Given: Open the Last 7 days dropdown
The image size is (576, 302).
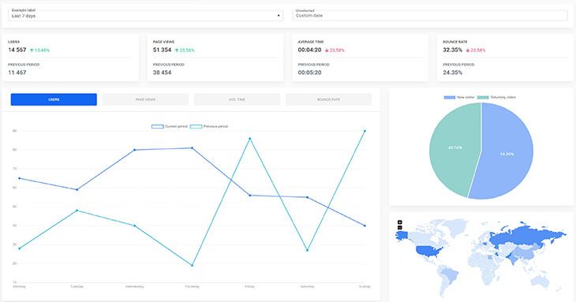Looking at the screenshot, I should 145,15.
